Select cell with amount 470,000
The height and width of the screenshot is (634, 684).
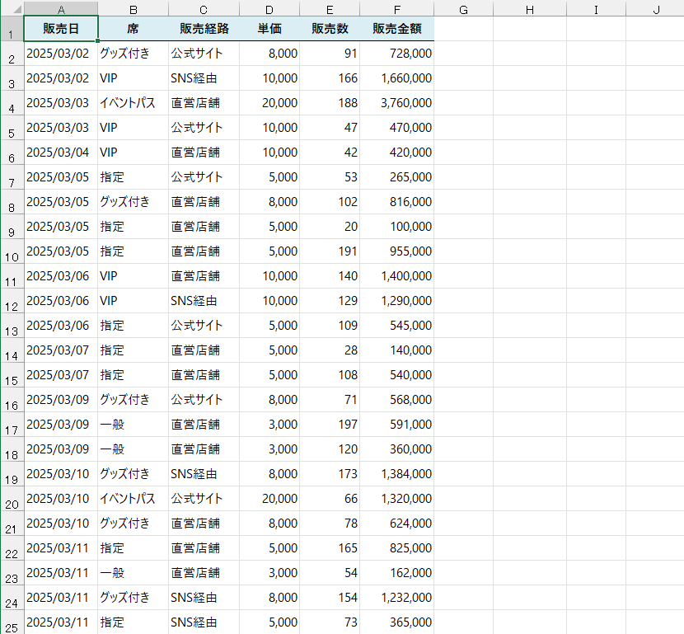(x=397, y=128)
